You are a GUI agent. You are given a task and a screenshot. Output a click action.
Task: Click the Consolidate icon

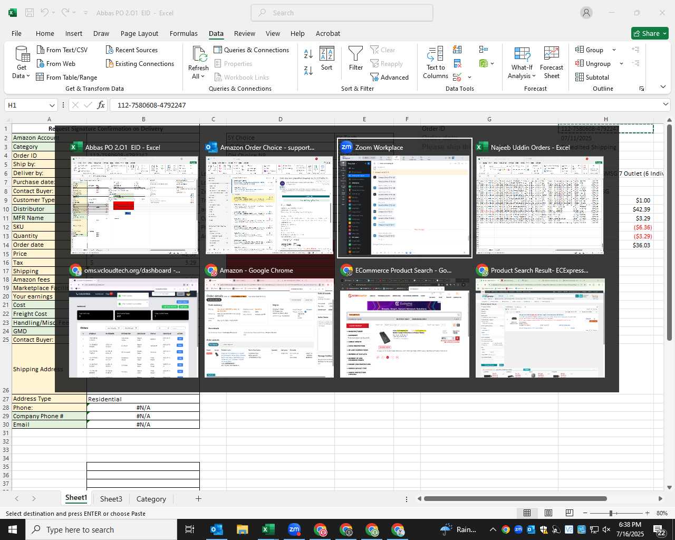click(484, 50)
